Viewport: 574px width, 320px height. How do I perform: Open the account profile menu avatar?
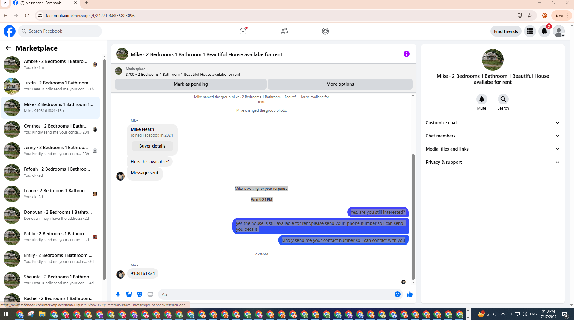[558, 31]
